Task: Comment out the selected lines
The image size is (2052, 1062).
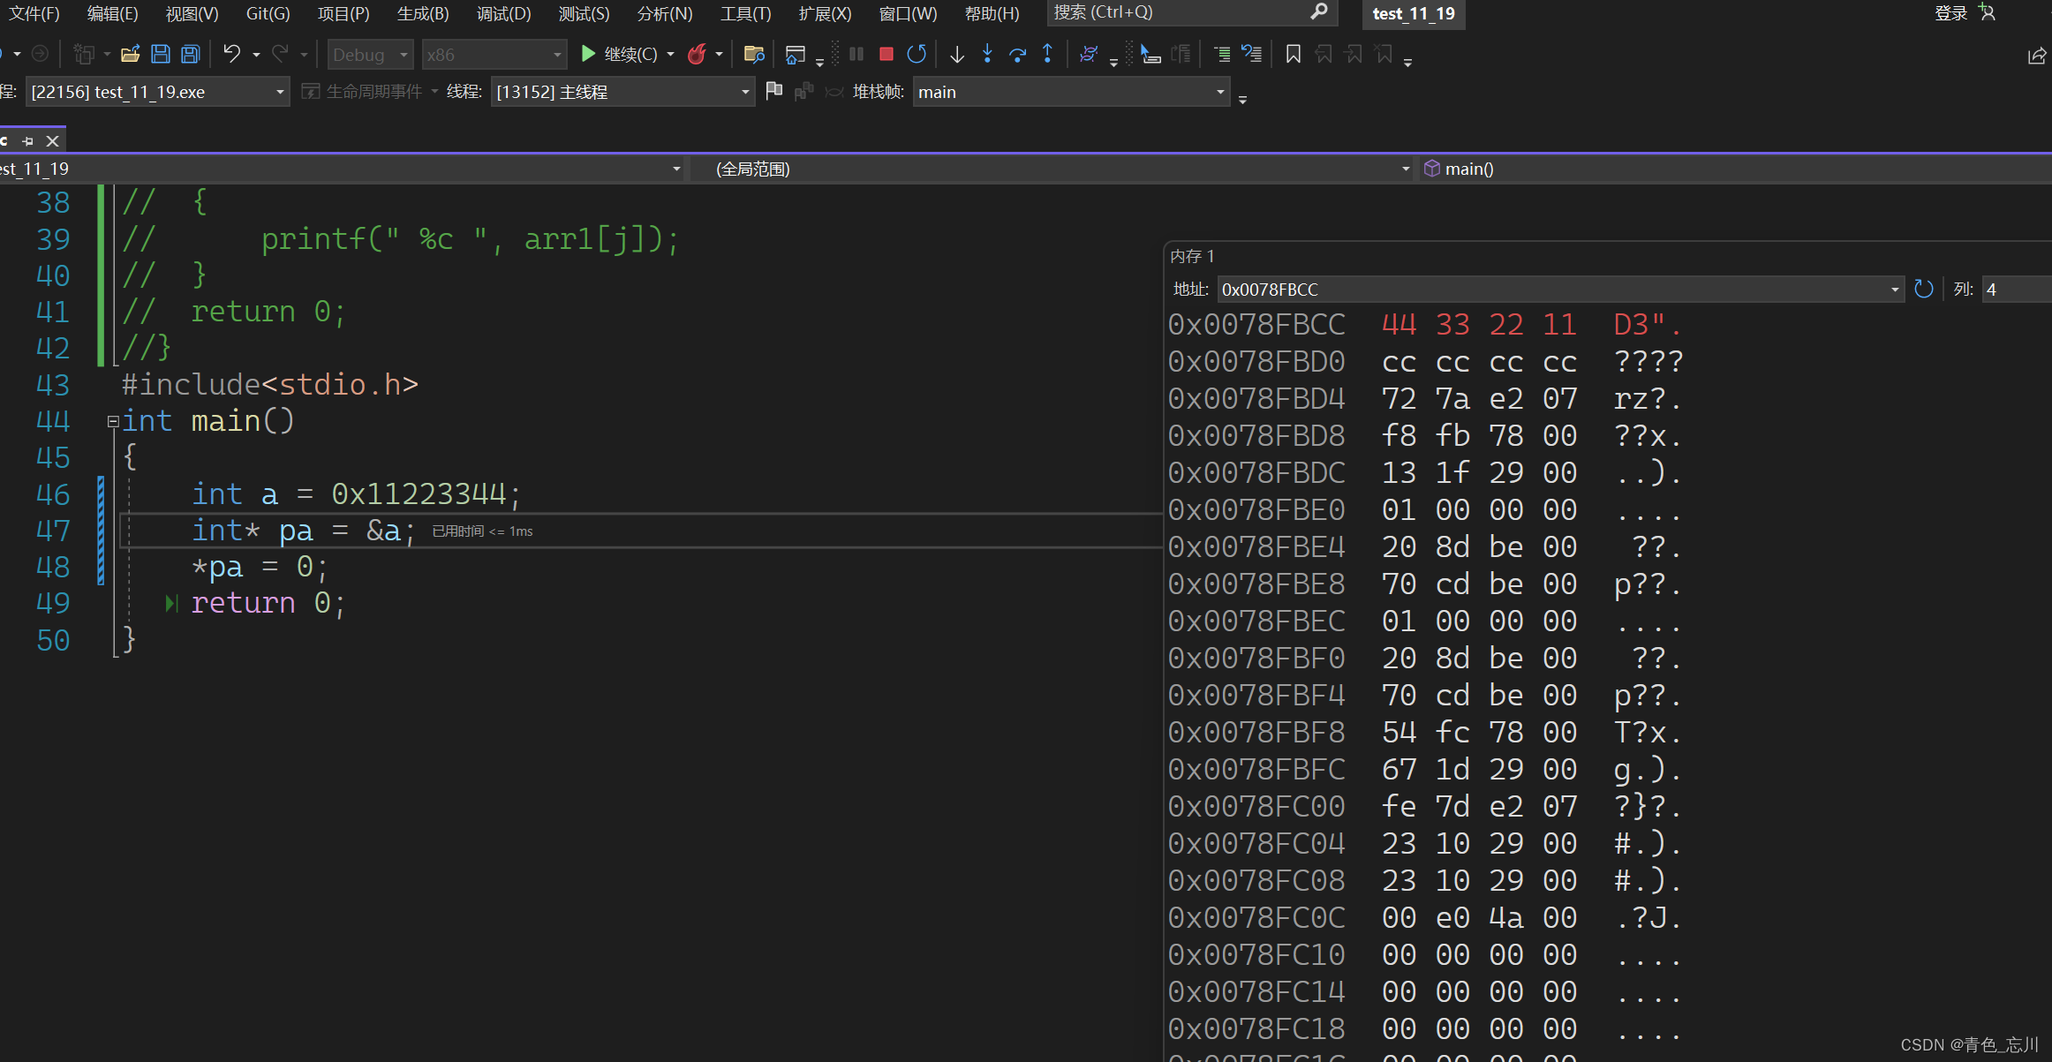Action: (x=1222, y=55)
